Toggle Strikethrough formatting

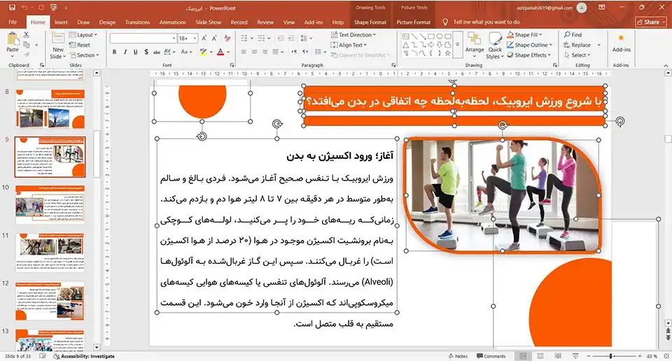pos(156,52)
